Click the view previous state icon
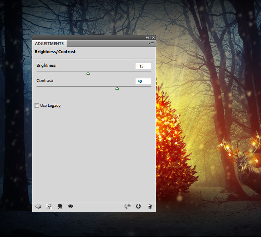The height and width of the screenshot is (237, 261). (128, 206)
